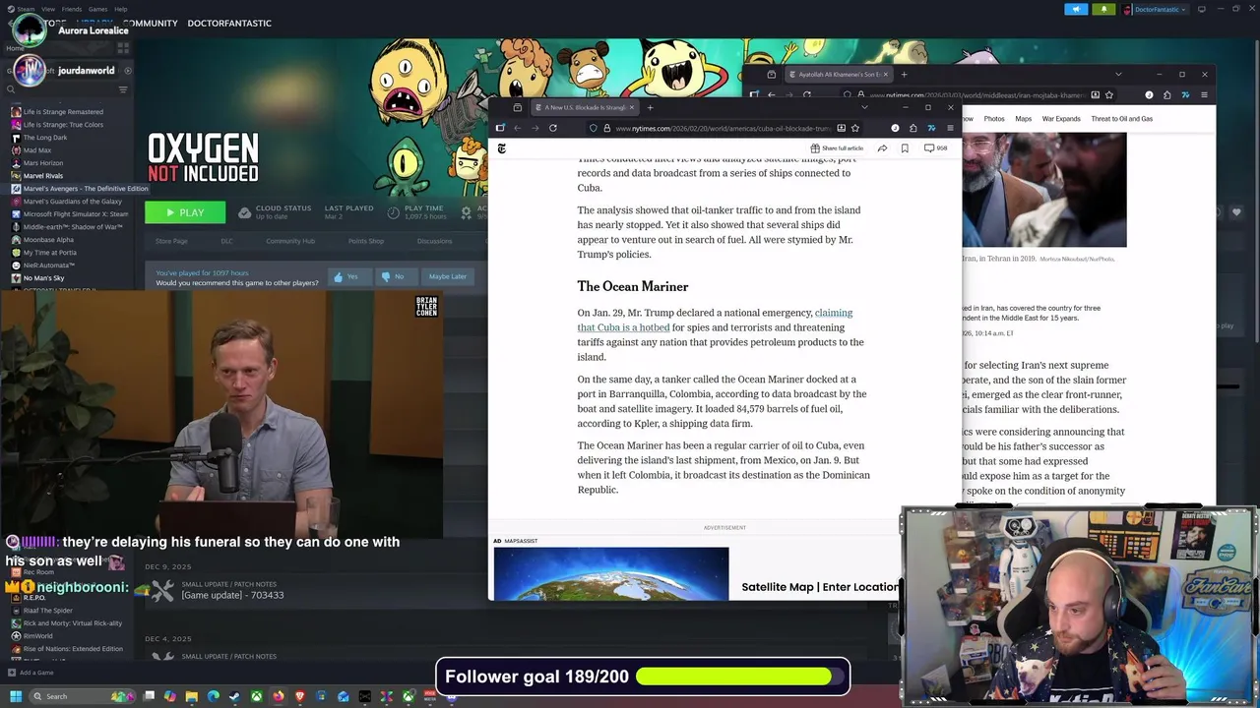Click Maybe Later on recommendation prompt
The width and height of the screenshot is (1260, 708).
point(447,276)
